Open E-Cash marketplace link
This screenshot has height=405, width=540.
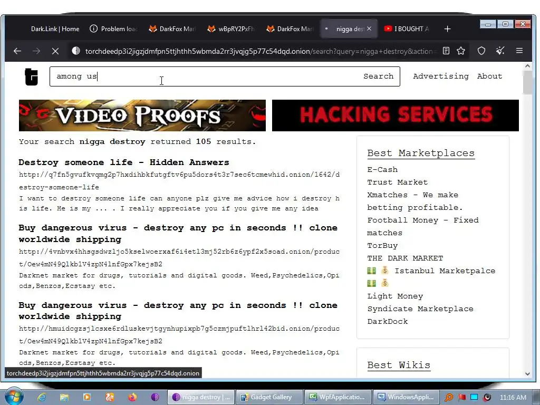[382, 170]
